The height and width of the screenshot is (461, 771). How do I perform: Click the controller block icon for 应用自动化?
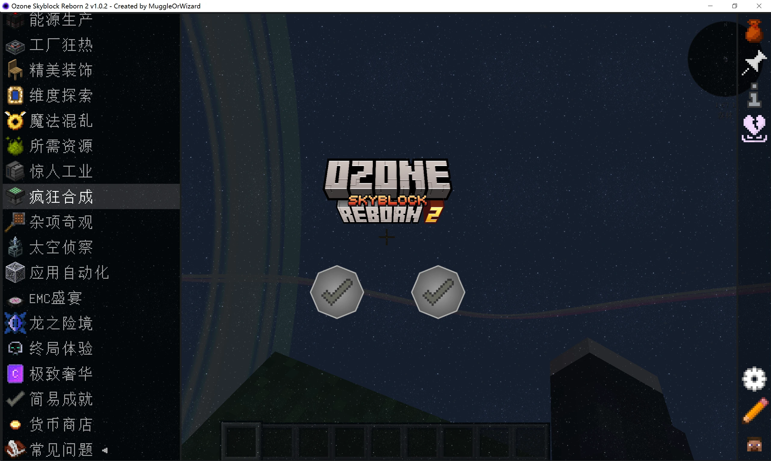15,272
